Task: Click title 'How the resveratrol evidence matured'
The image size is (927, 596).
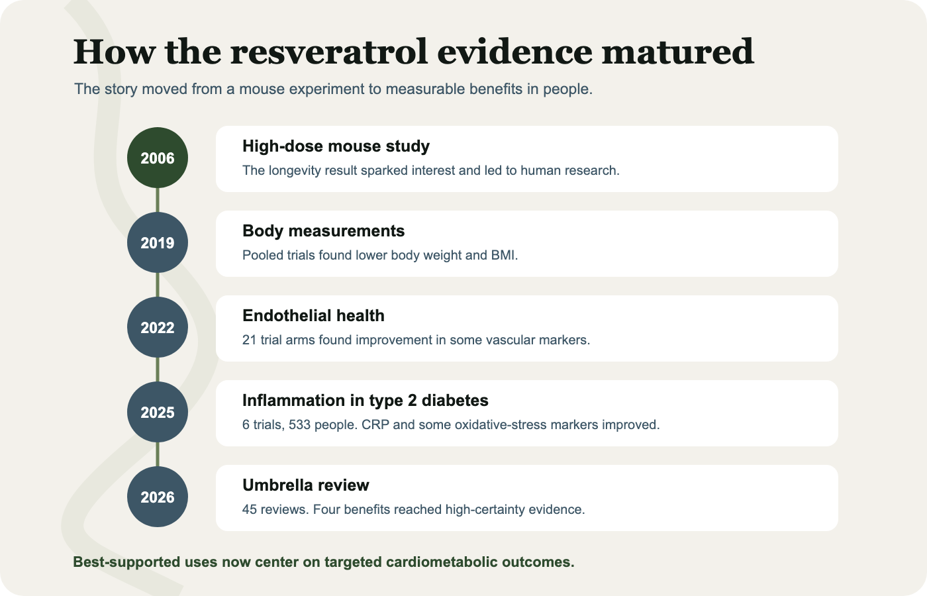Action: point(413,52)
